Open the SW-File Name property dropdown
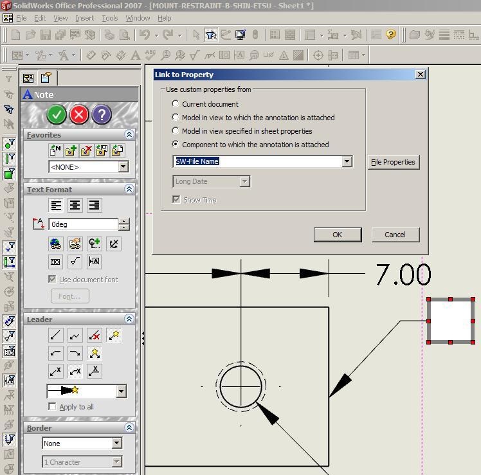 point(347,161)
